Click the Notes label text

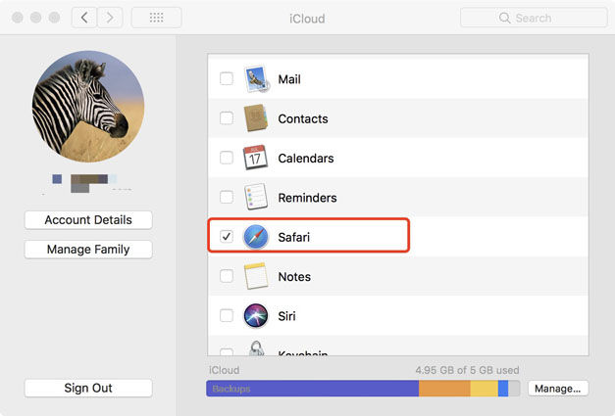pos(294,277)
